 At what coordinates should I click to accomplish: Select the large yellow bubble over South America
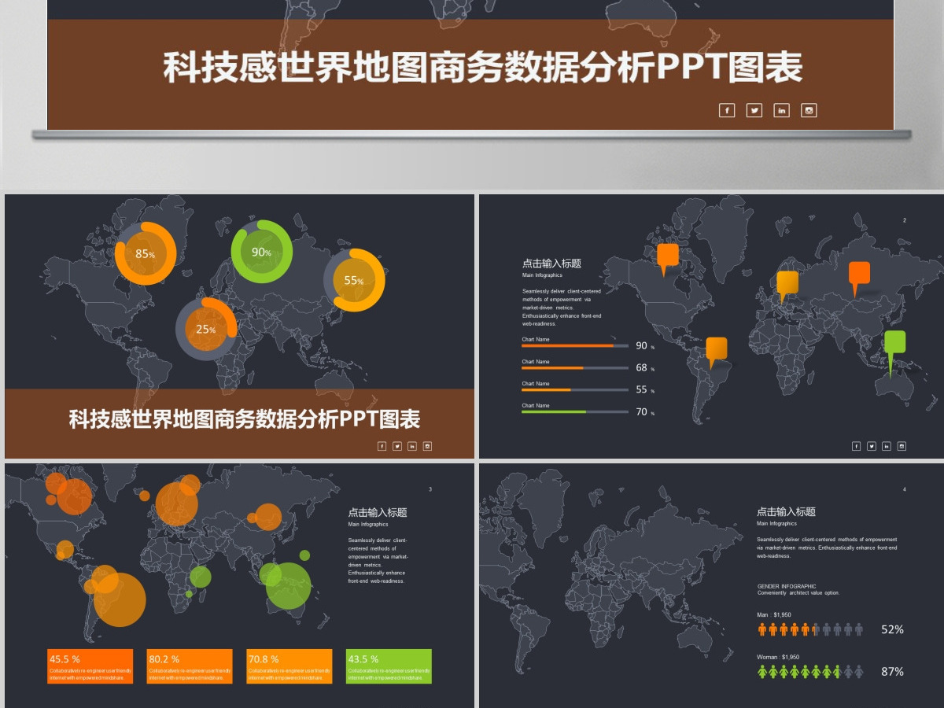[120, 600]
